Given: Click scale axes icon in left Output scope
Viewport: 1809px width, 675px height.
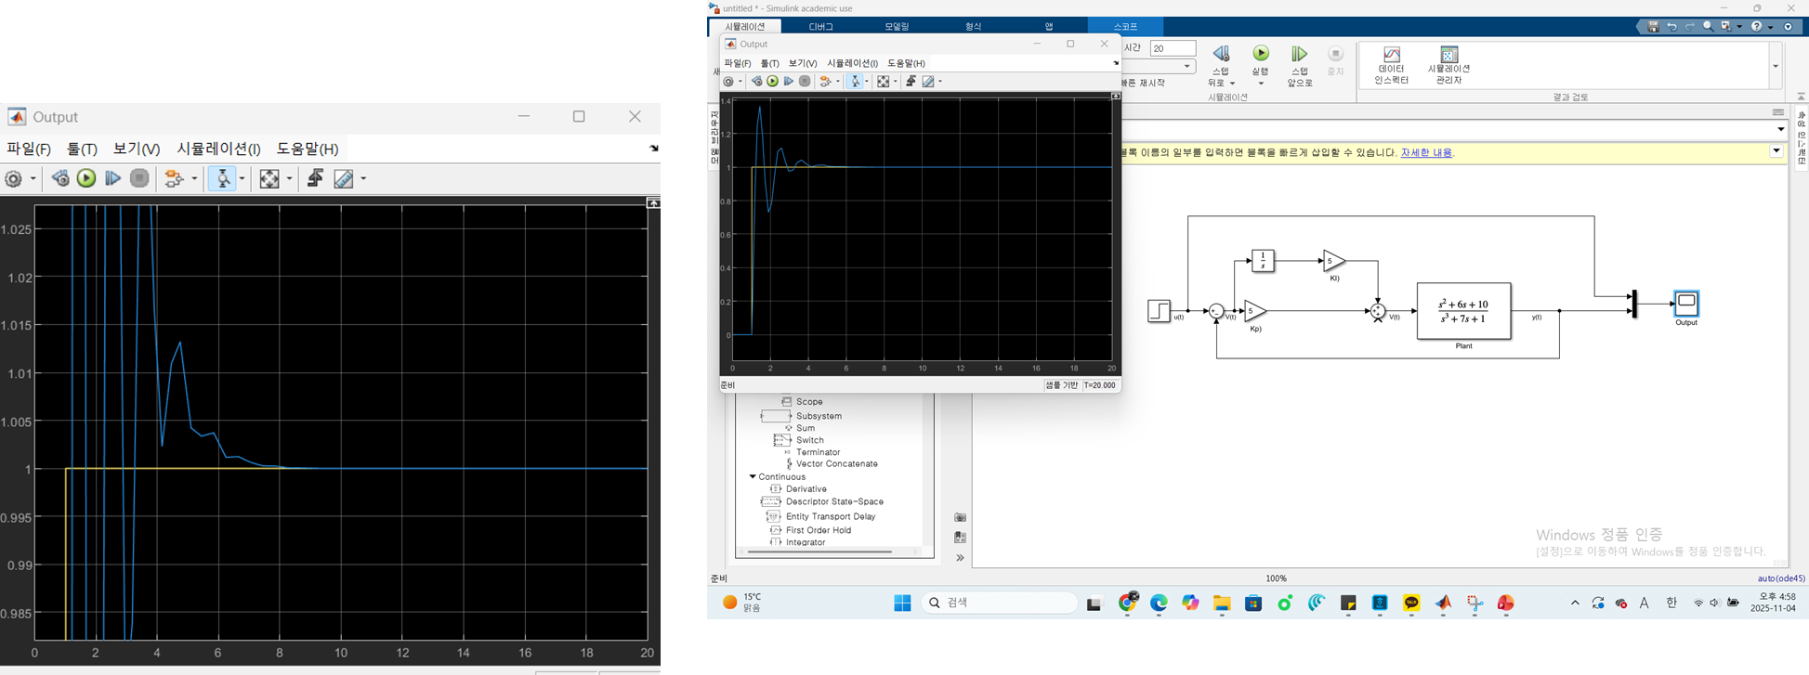Looking at the screenshot, I should click(x=269, y=178).
